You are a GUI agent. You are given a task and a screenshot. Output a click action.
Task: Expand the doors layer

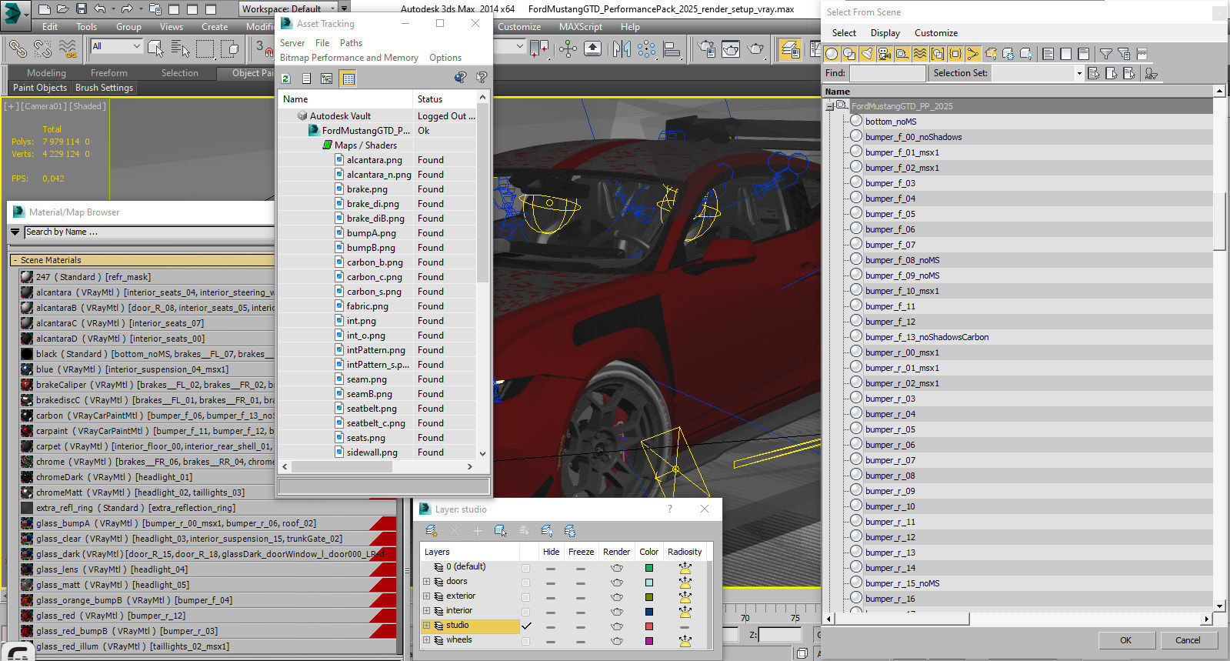pyautogui.click(x=426, y=582)
